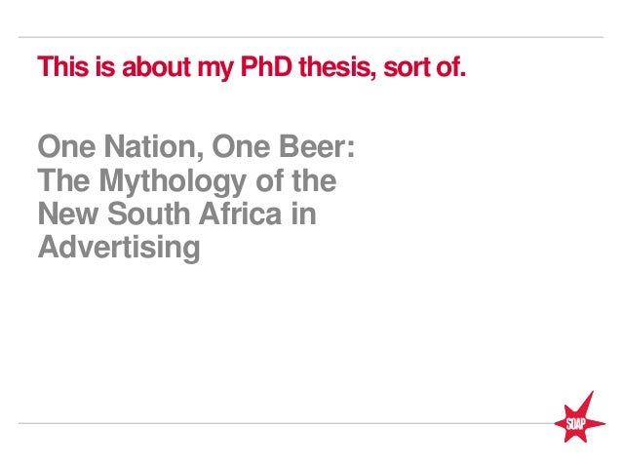Select the line "New South Africa in"

point(176,214)
